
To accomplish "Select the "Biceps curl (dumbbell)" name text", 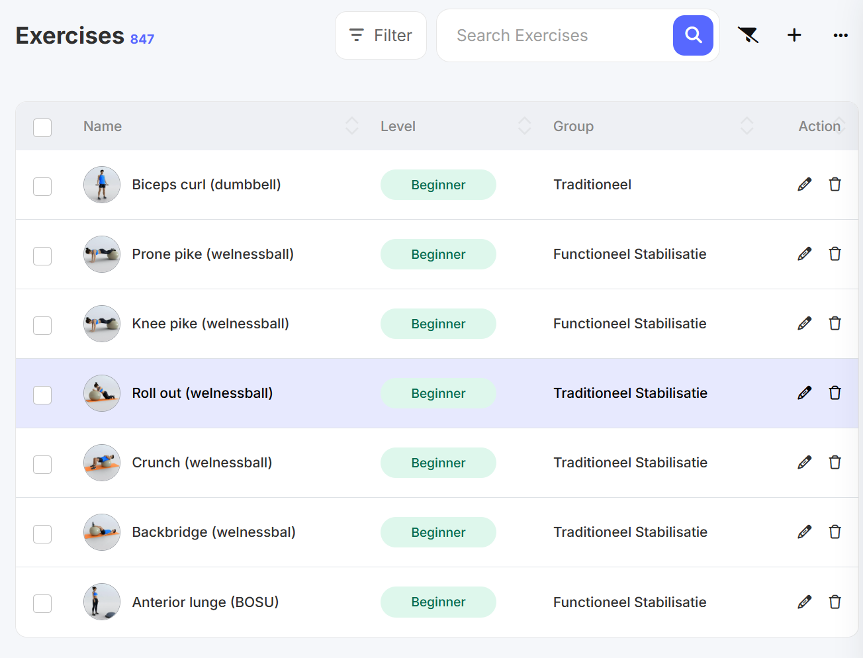I will point(206,185).
